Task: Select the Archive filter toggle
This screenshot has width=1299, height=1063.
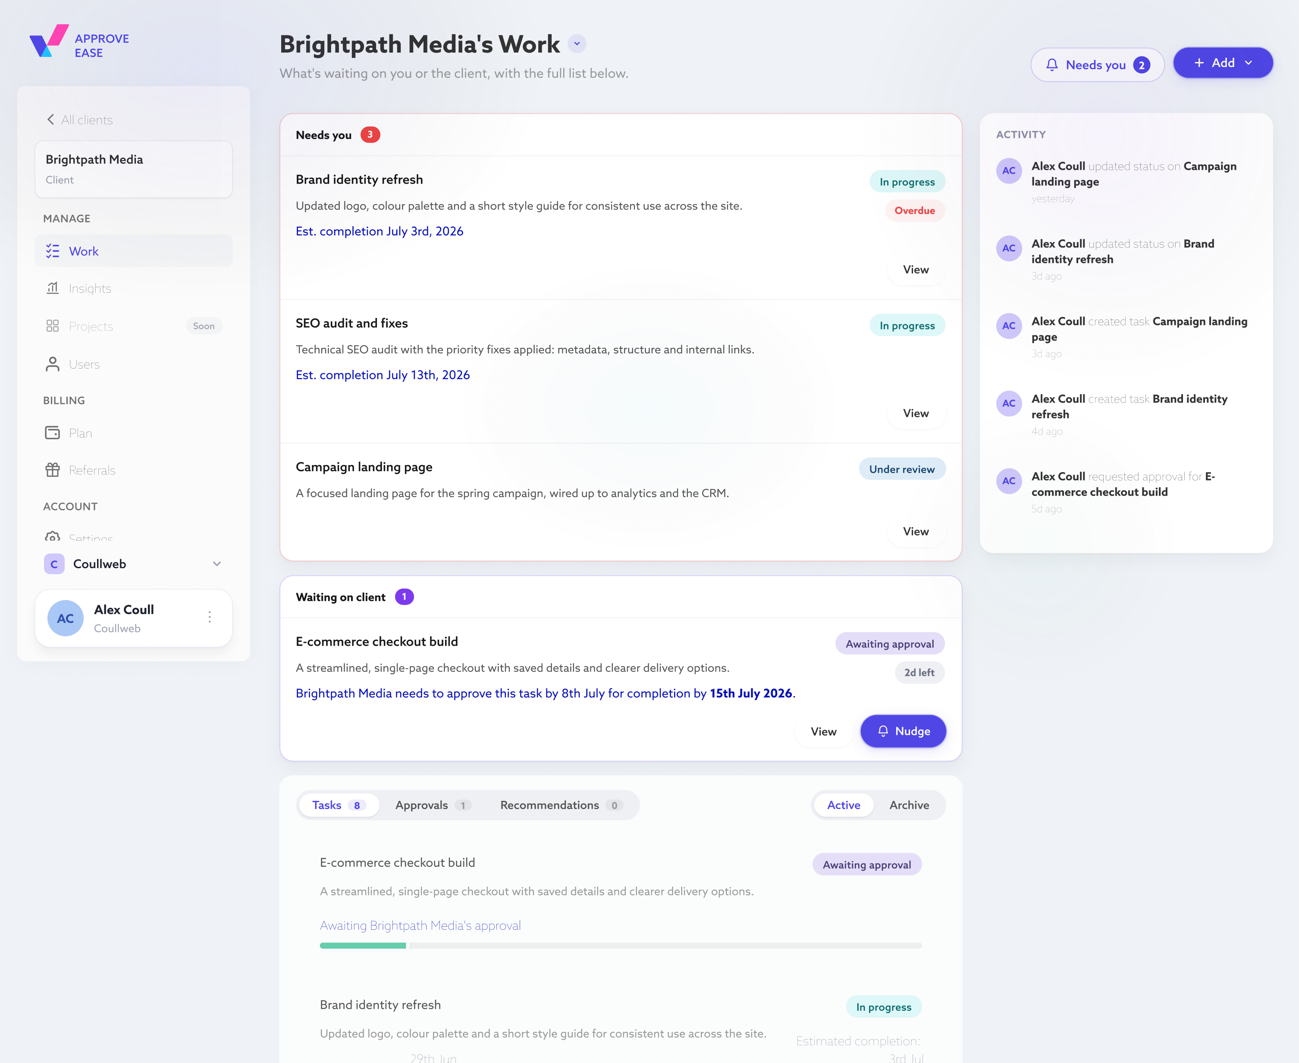Action: tap(909, 805)
